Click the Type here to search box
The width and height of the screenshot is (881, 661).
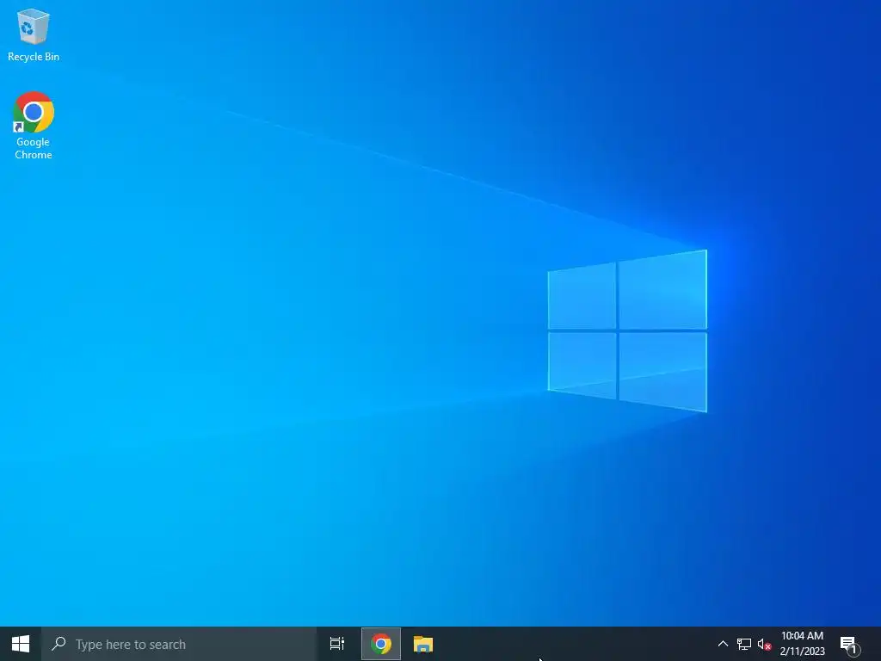pyautogui.click(x=179, y=644)
